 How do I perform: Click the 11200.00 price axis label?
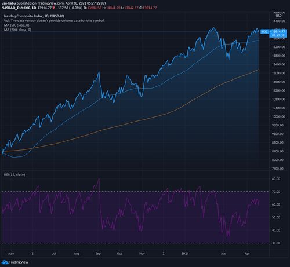point(278,90)
